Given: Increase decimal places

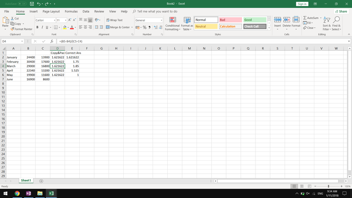Looking at the screenshot, I should 156,27.
